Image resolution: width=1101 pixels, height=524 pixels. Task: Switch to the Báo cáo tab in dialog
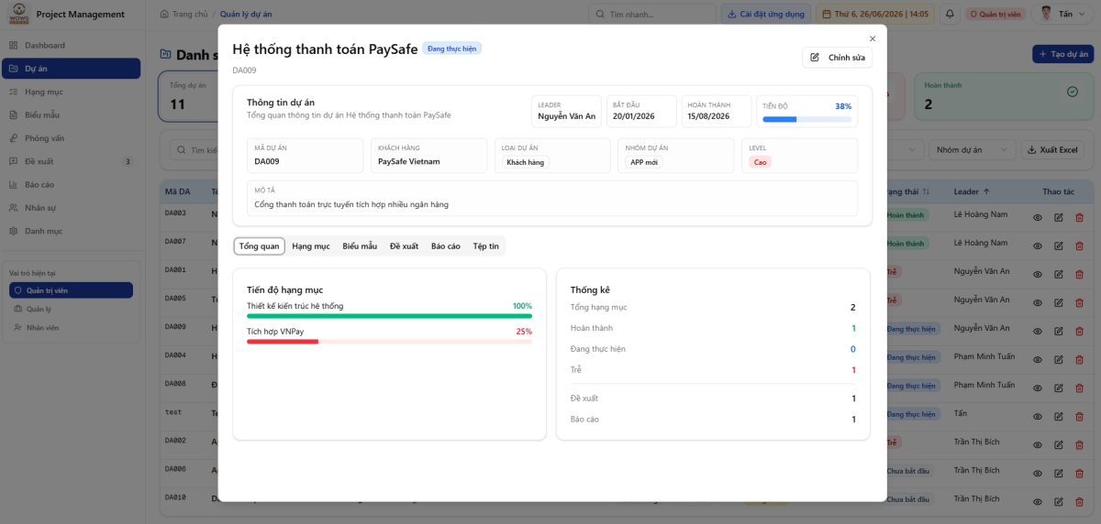(x=446, y=246)
